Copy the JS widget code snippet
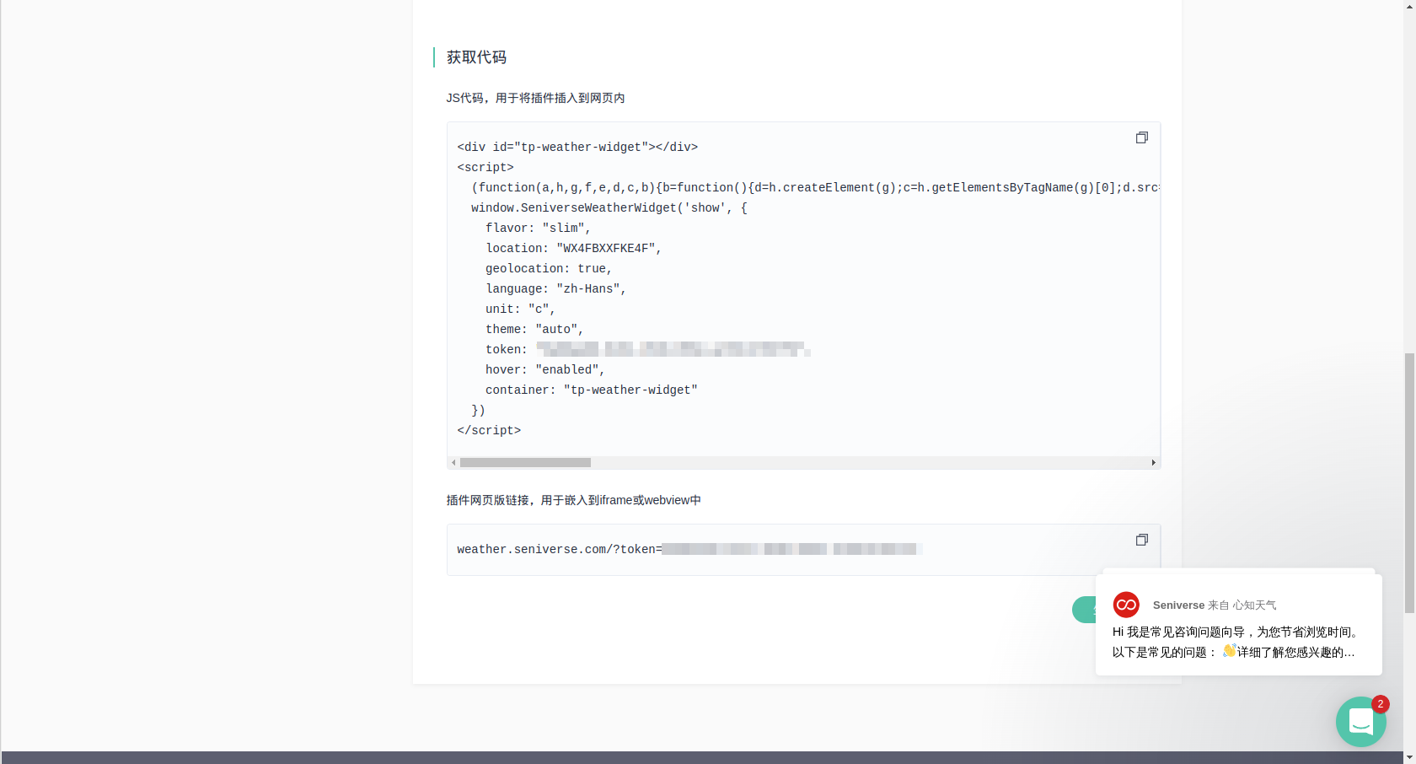This screenshot has width=1416, height=764. 1142,137
